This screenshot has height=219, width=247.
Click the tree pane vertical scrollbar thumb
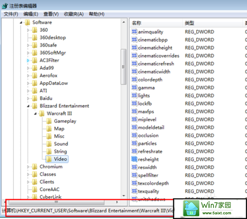(123, 67)
